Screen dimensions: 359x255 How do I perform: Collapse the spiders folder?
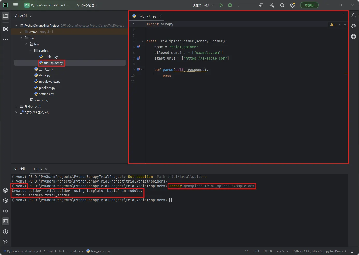(x=31, y=50)
